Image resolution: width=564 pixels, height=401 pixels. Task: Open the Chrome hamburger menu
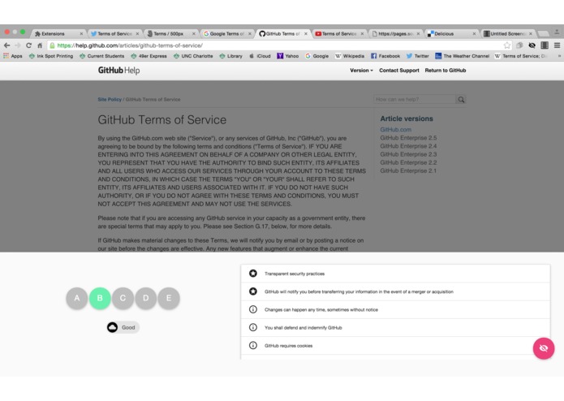pos(557,45)
